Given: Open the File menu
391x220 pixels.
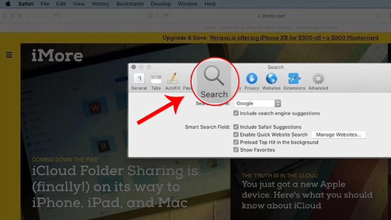Looking at the screenshot, I should [x=45, y=4].
